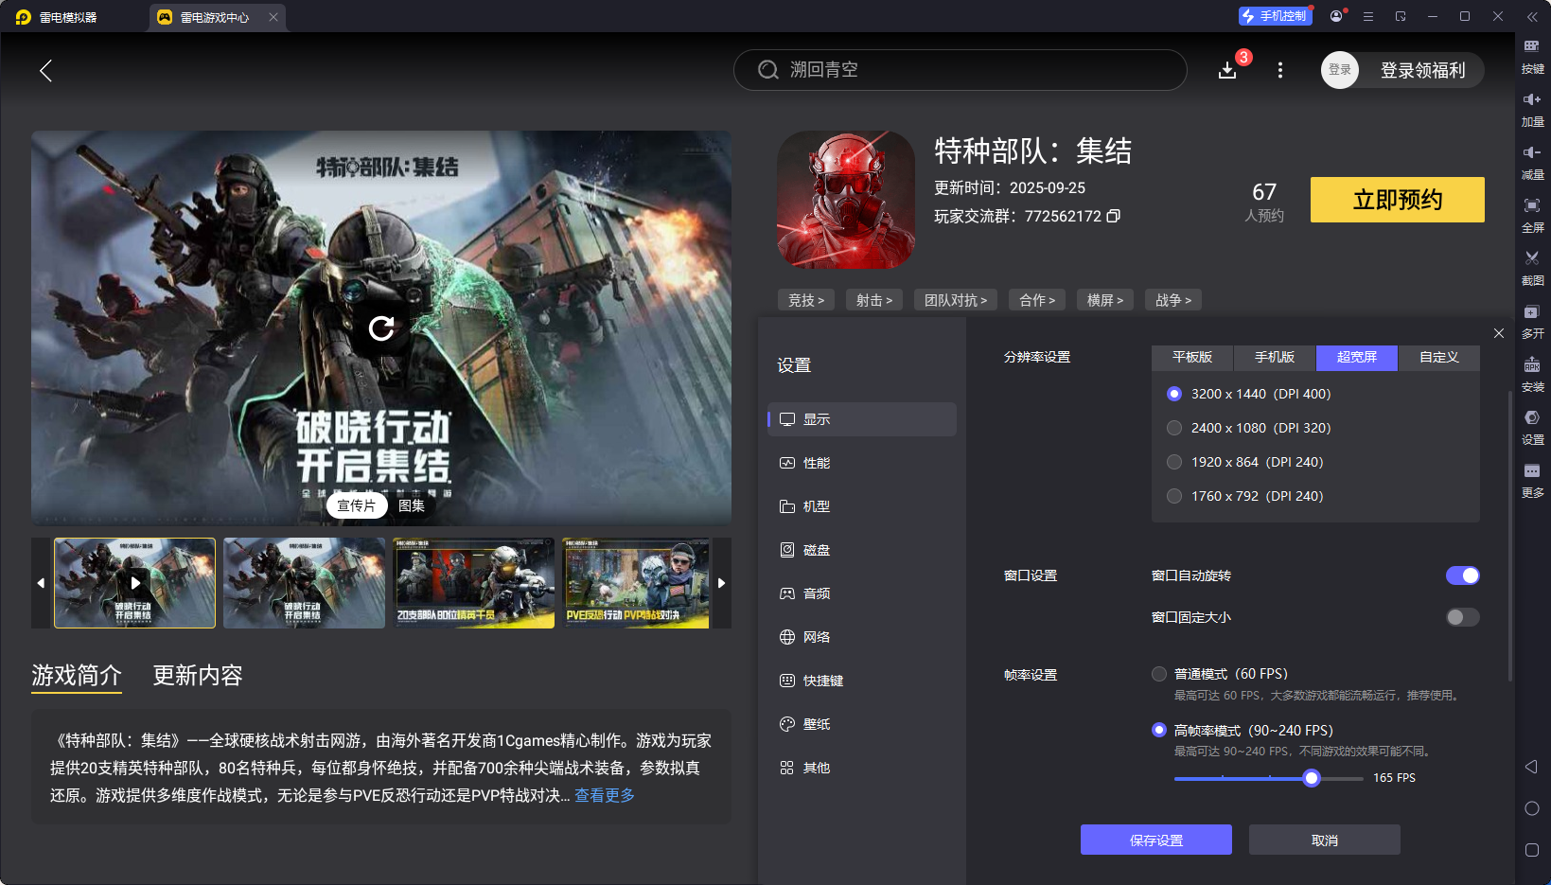1551x885 pixels.
Task: Enable fixed window size (窗口固定大小)
Action: (1461, 616)
